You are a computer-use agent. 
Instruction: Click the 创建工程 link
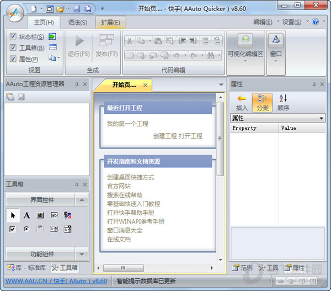pos(164,136)
